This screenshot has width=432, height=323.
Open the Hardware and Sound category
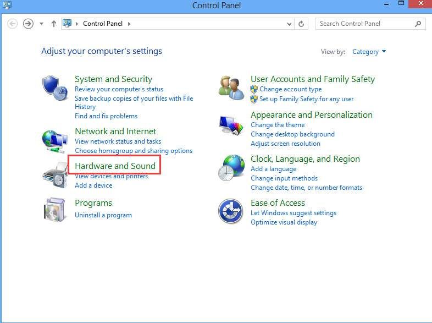[x=115, y=166]
